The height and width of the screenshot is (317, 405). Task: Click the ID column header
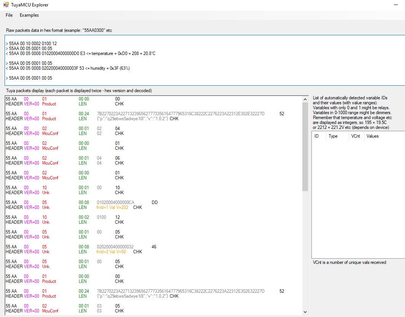point(319,136)
